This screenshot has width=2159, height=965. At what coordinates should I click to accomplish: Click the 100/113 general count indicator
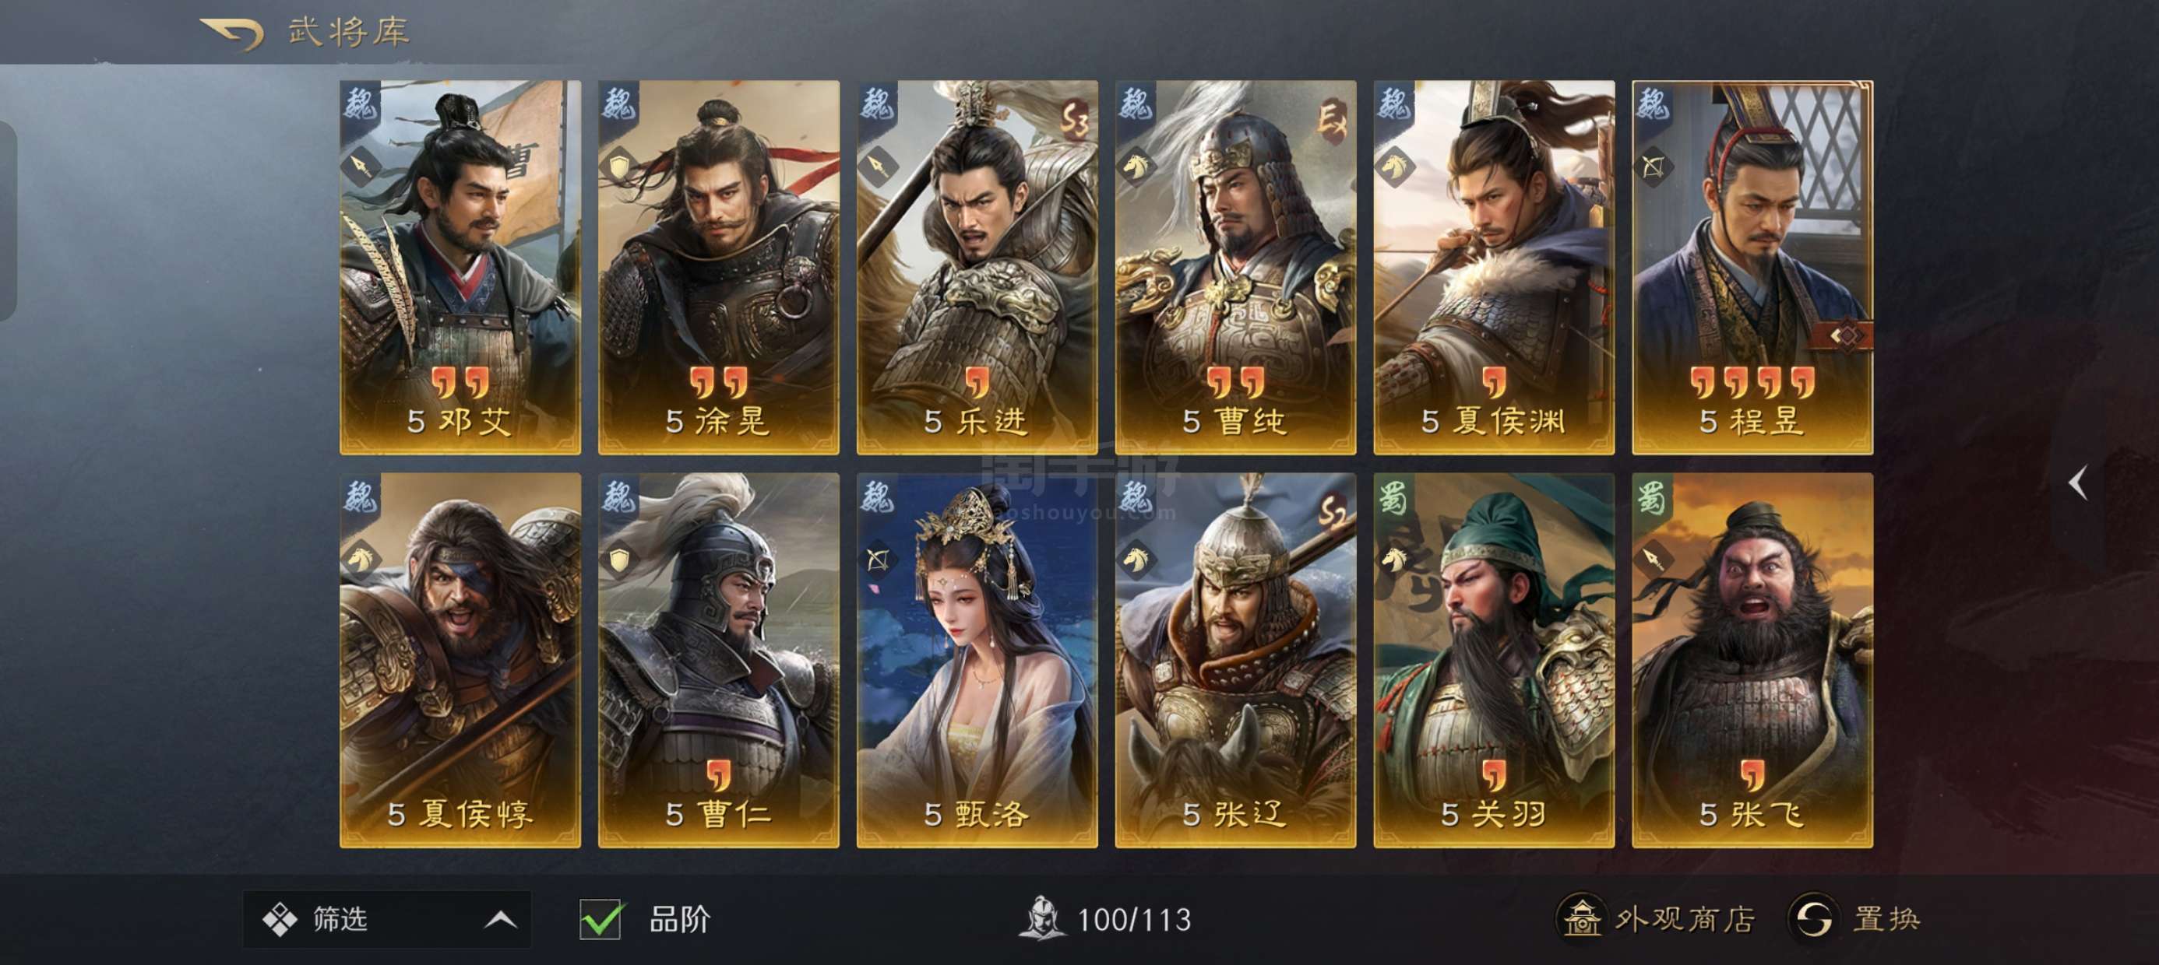(x=1104, y=919)
